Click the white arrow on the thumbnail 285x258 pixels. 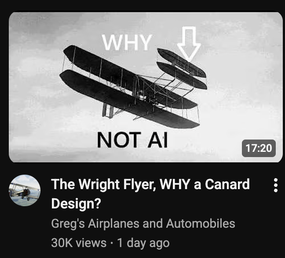point(189,44)
